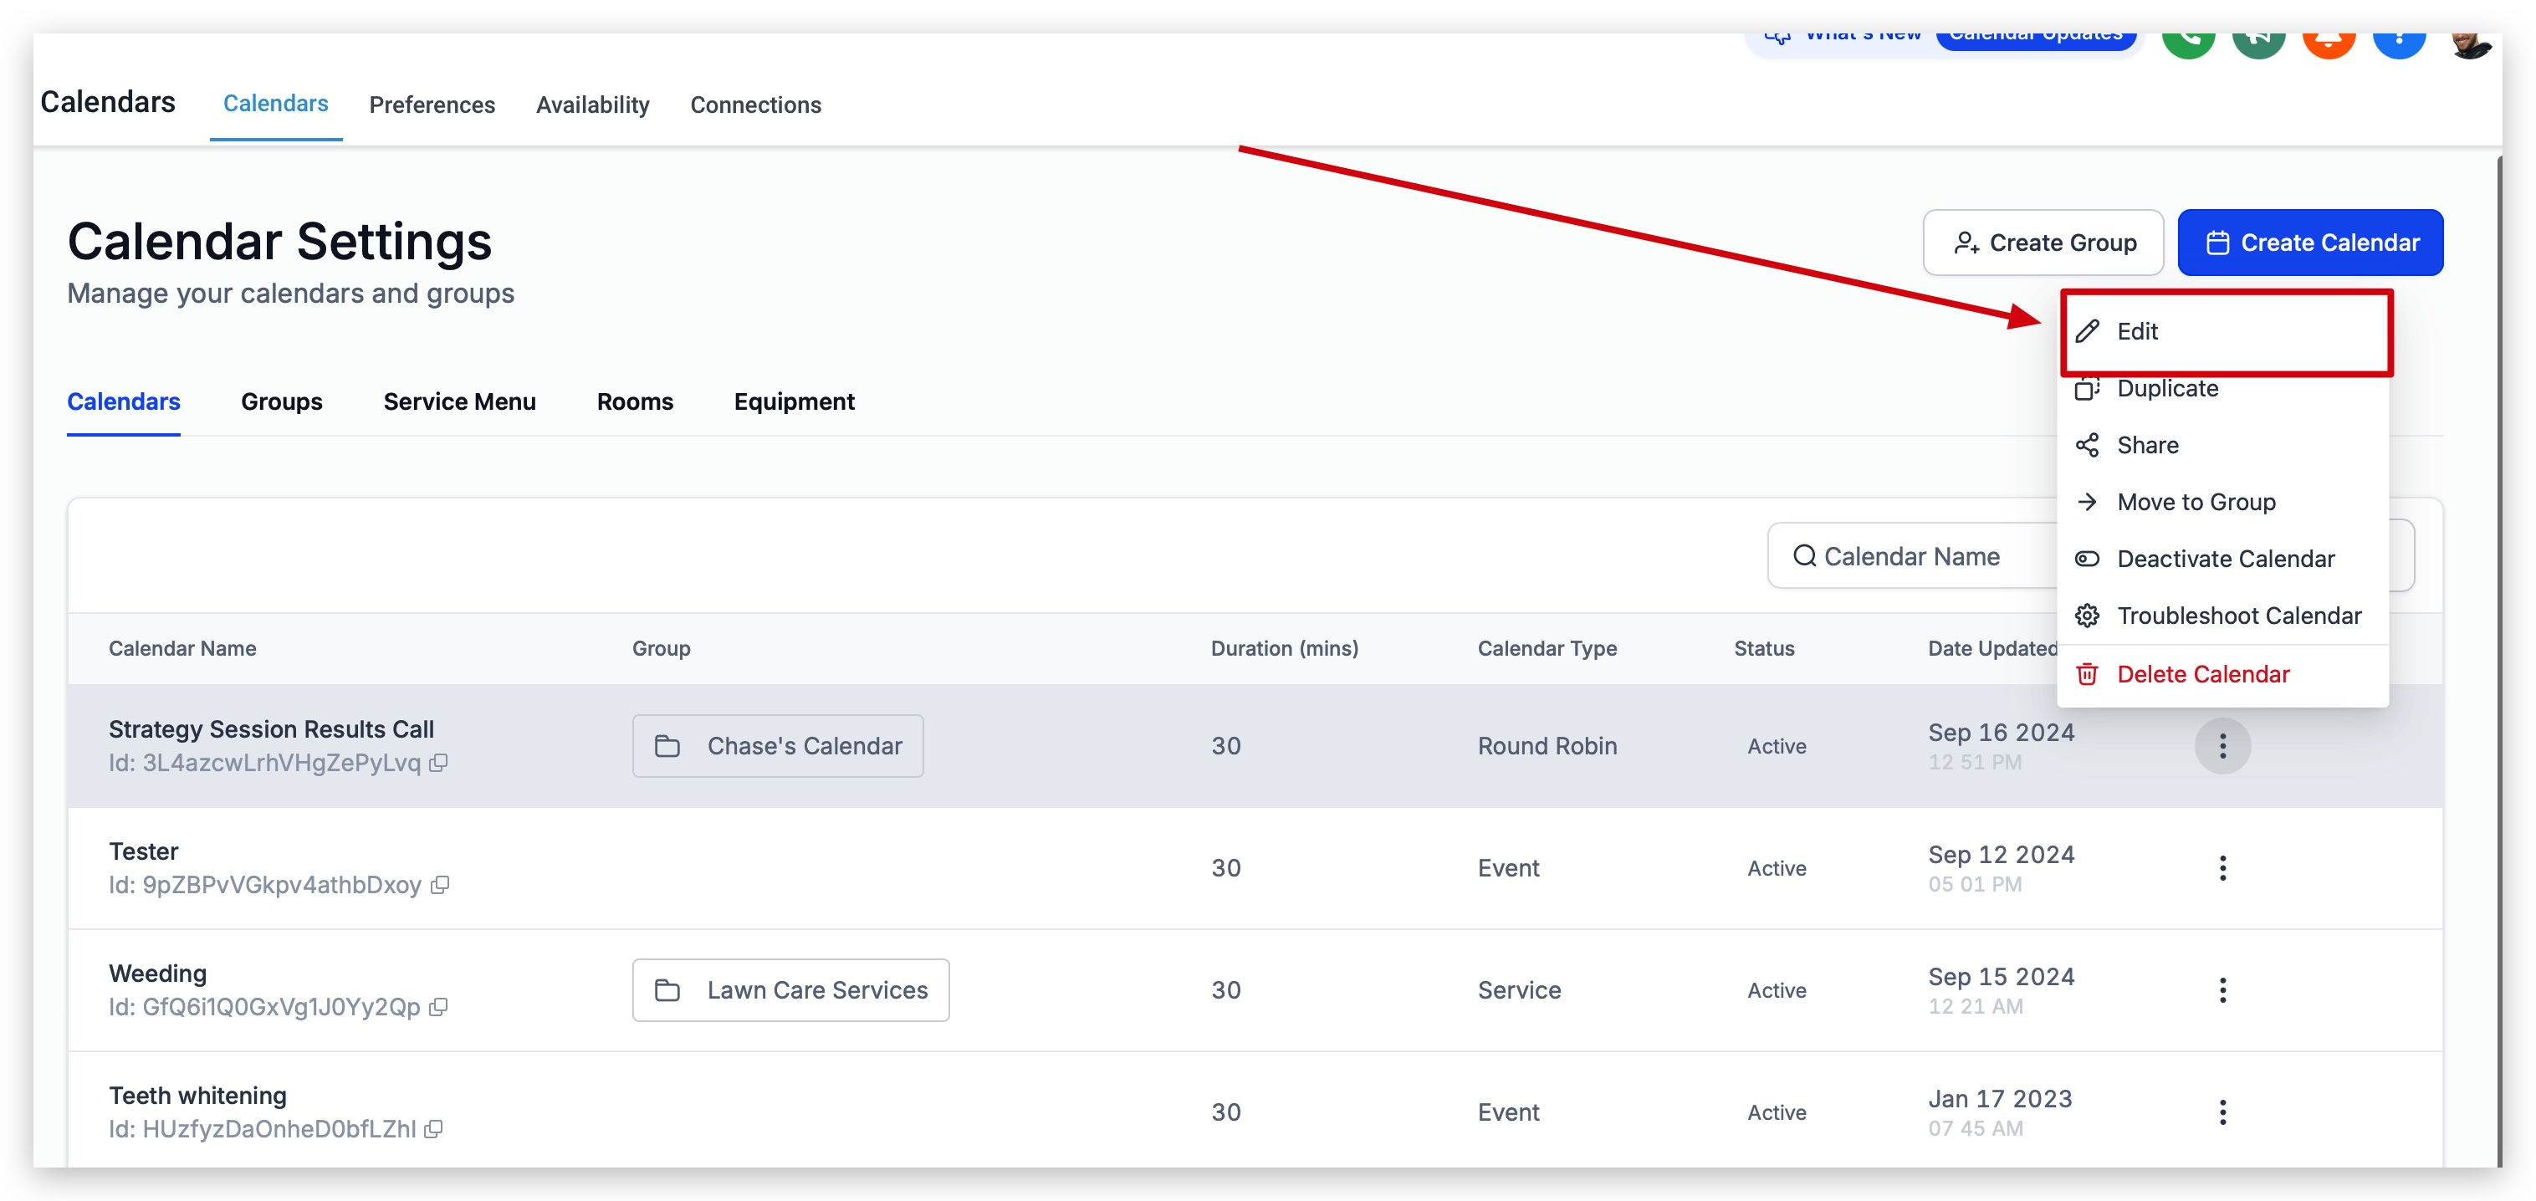Copy the Teeth whitening calendar ID
This screenshot has width=2536, height=1201.
tap(433, 1129)
